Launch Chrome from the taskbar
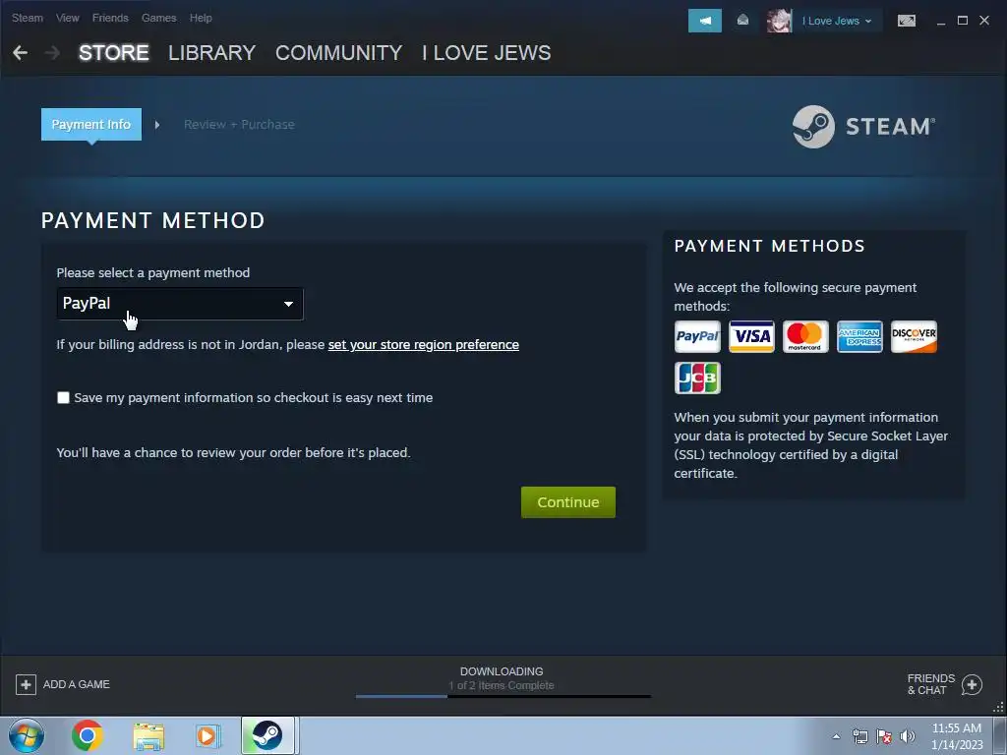This screenshot has width=1007, height=755. click(88, 735)
